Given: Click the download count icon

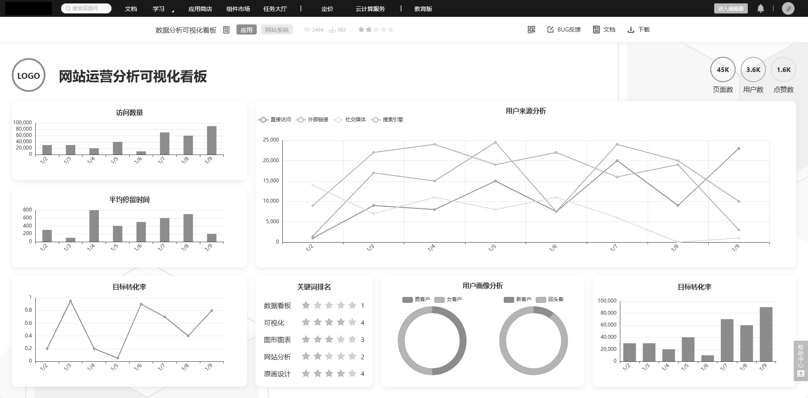Looking at the screenshot, I should pos(332,30).
